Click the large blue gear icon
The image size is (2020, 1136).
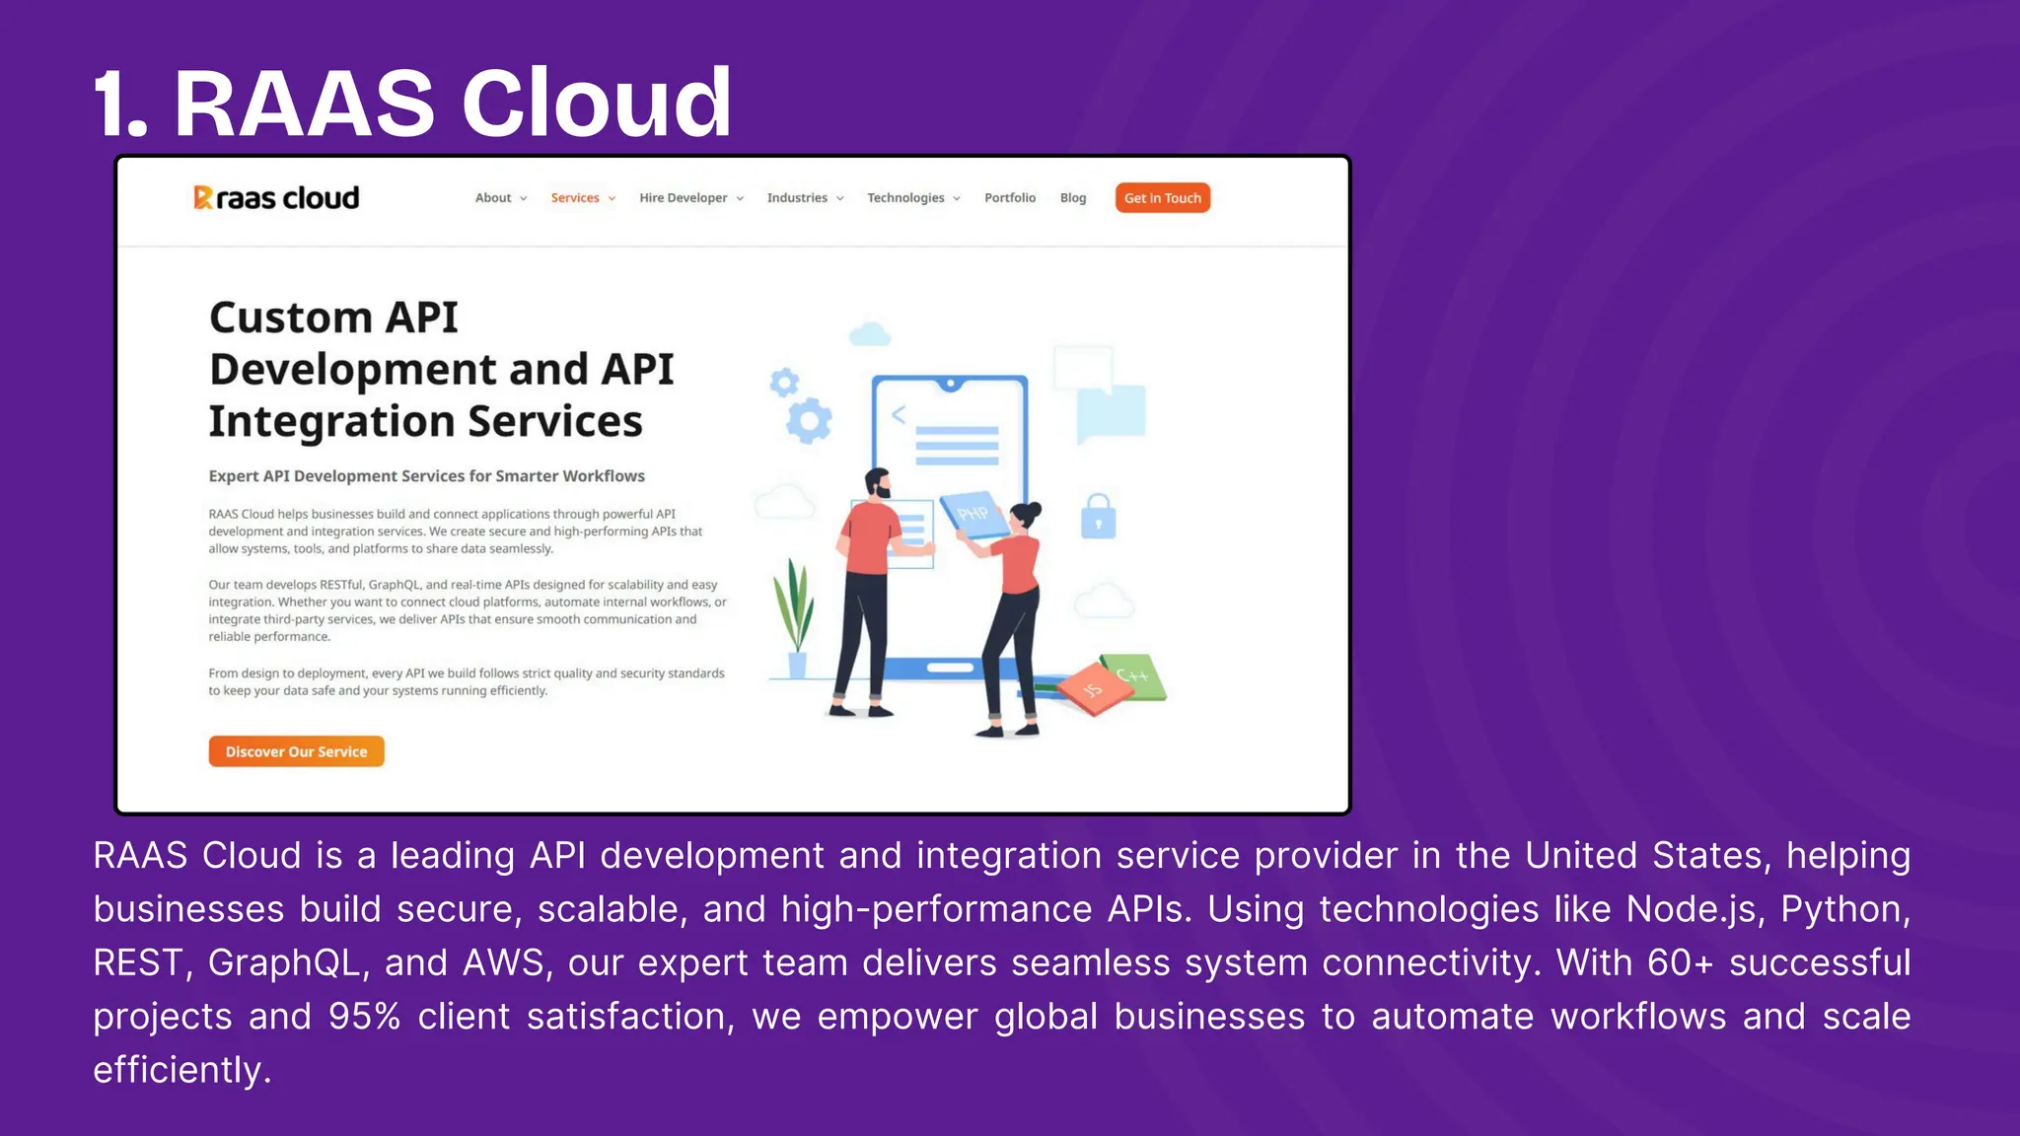tap(810, 421)
